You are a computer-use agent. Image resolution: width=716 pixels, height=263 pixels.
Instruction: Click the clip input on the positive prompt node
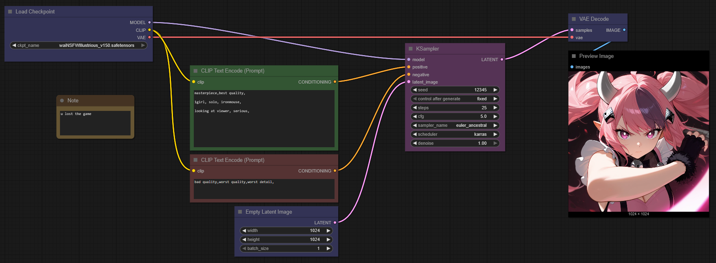(x=194, y=82)
